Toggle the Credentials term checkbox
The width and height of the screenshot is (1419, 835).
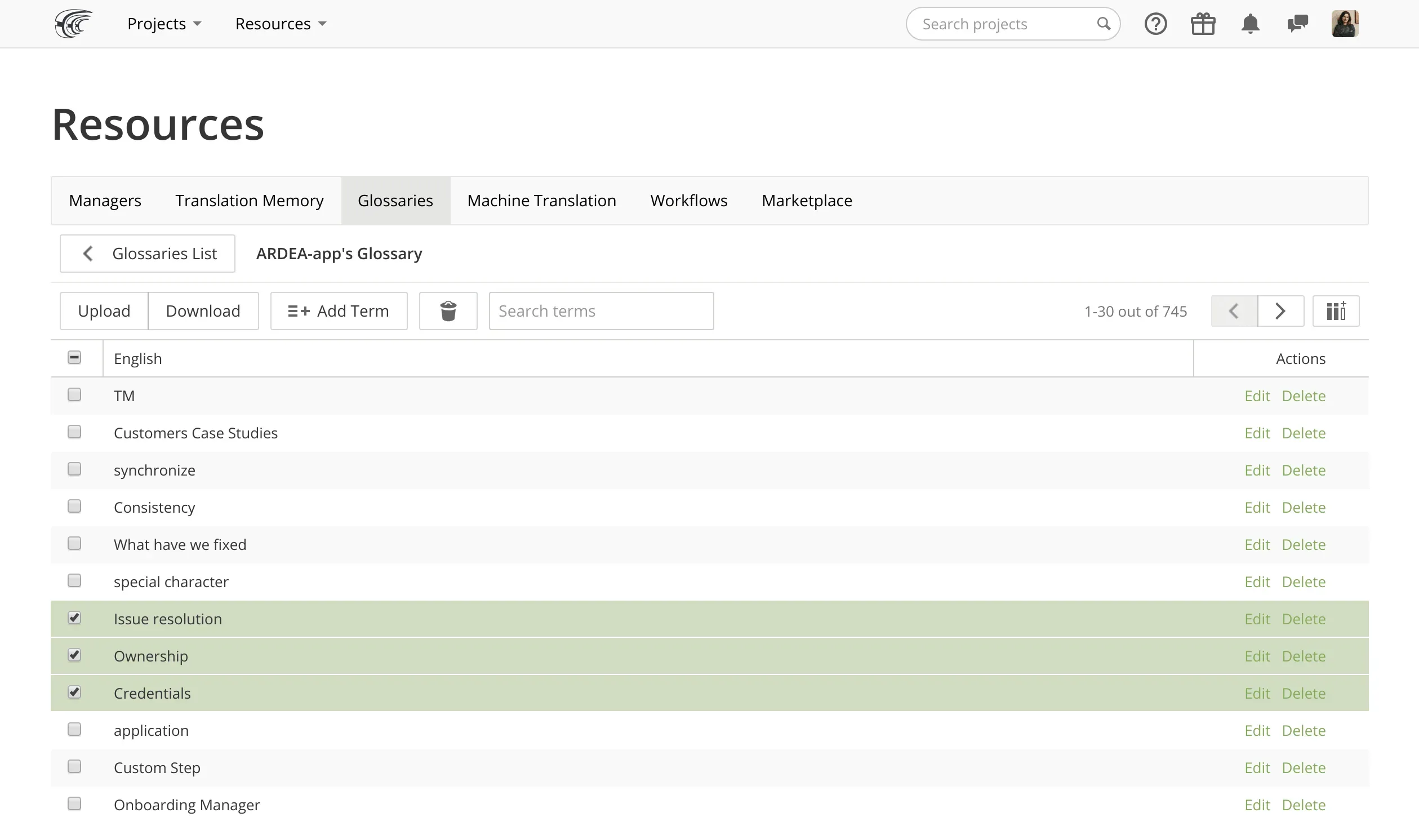(x=74, y=692)
